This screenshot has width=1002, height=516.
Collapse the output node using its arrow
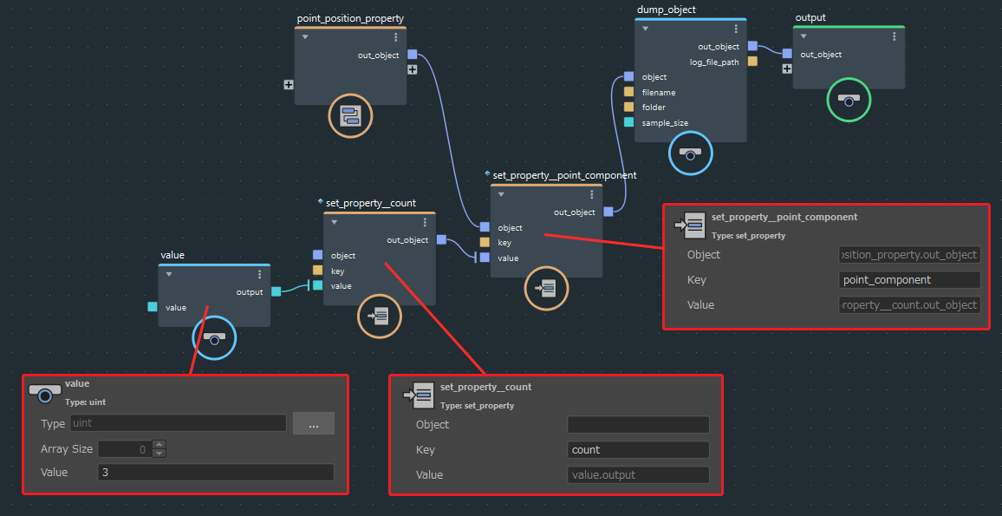point(804,36)
